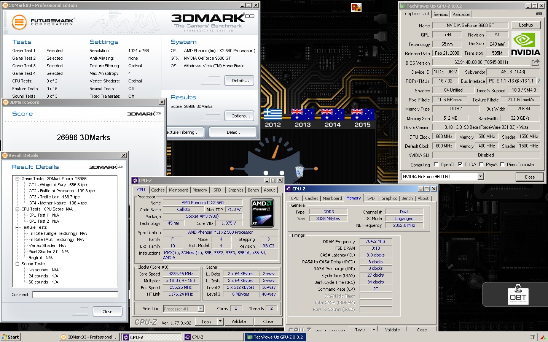Click the Core Speed value 4234.46 MHz
Screen dimensions: 548x342
(x=181, y=274)
